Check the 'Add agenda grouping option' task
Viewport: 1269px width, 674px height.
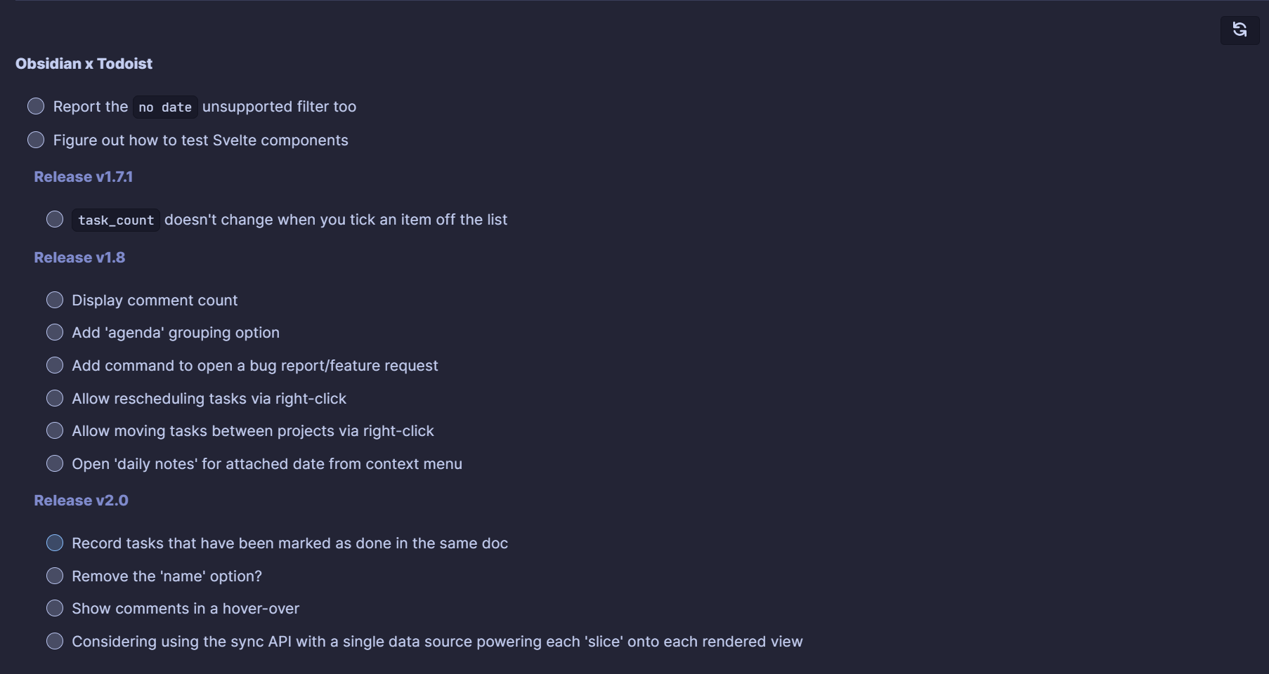point(55,332)
